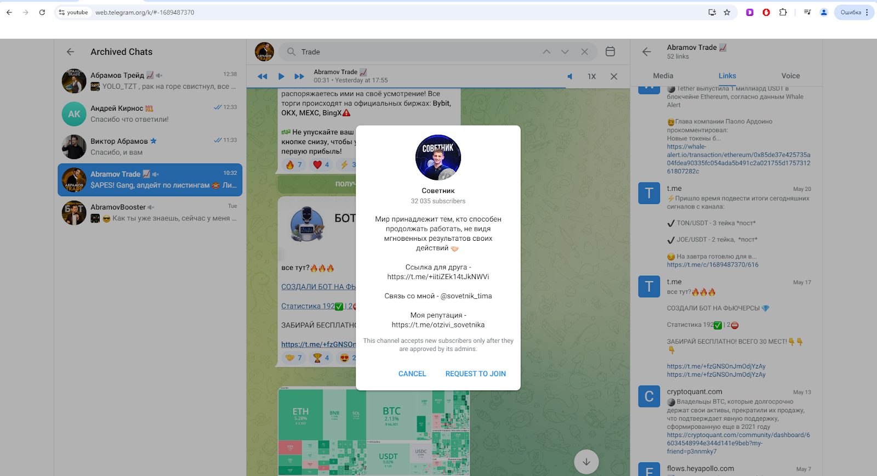Click the cryptoquant.com entry title

(694, 392)
